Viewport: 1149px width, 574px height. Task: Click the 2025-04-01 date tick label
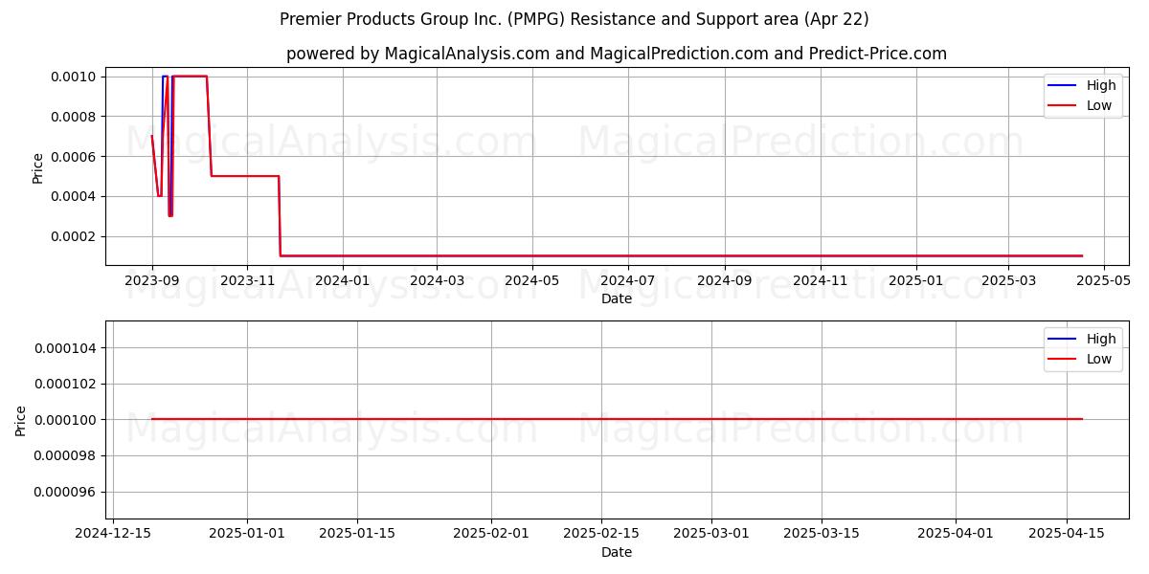point(956,534)
